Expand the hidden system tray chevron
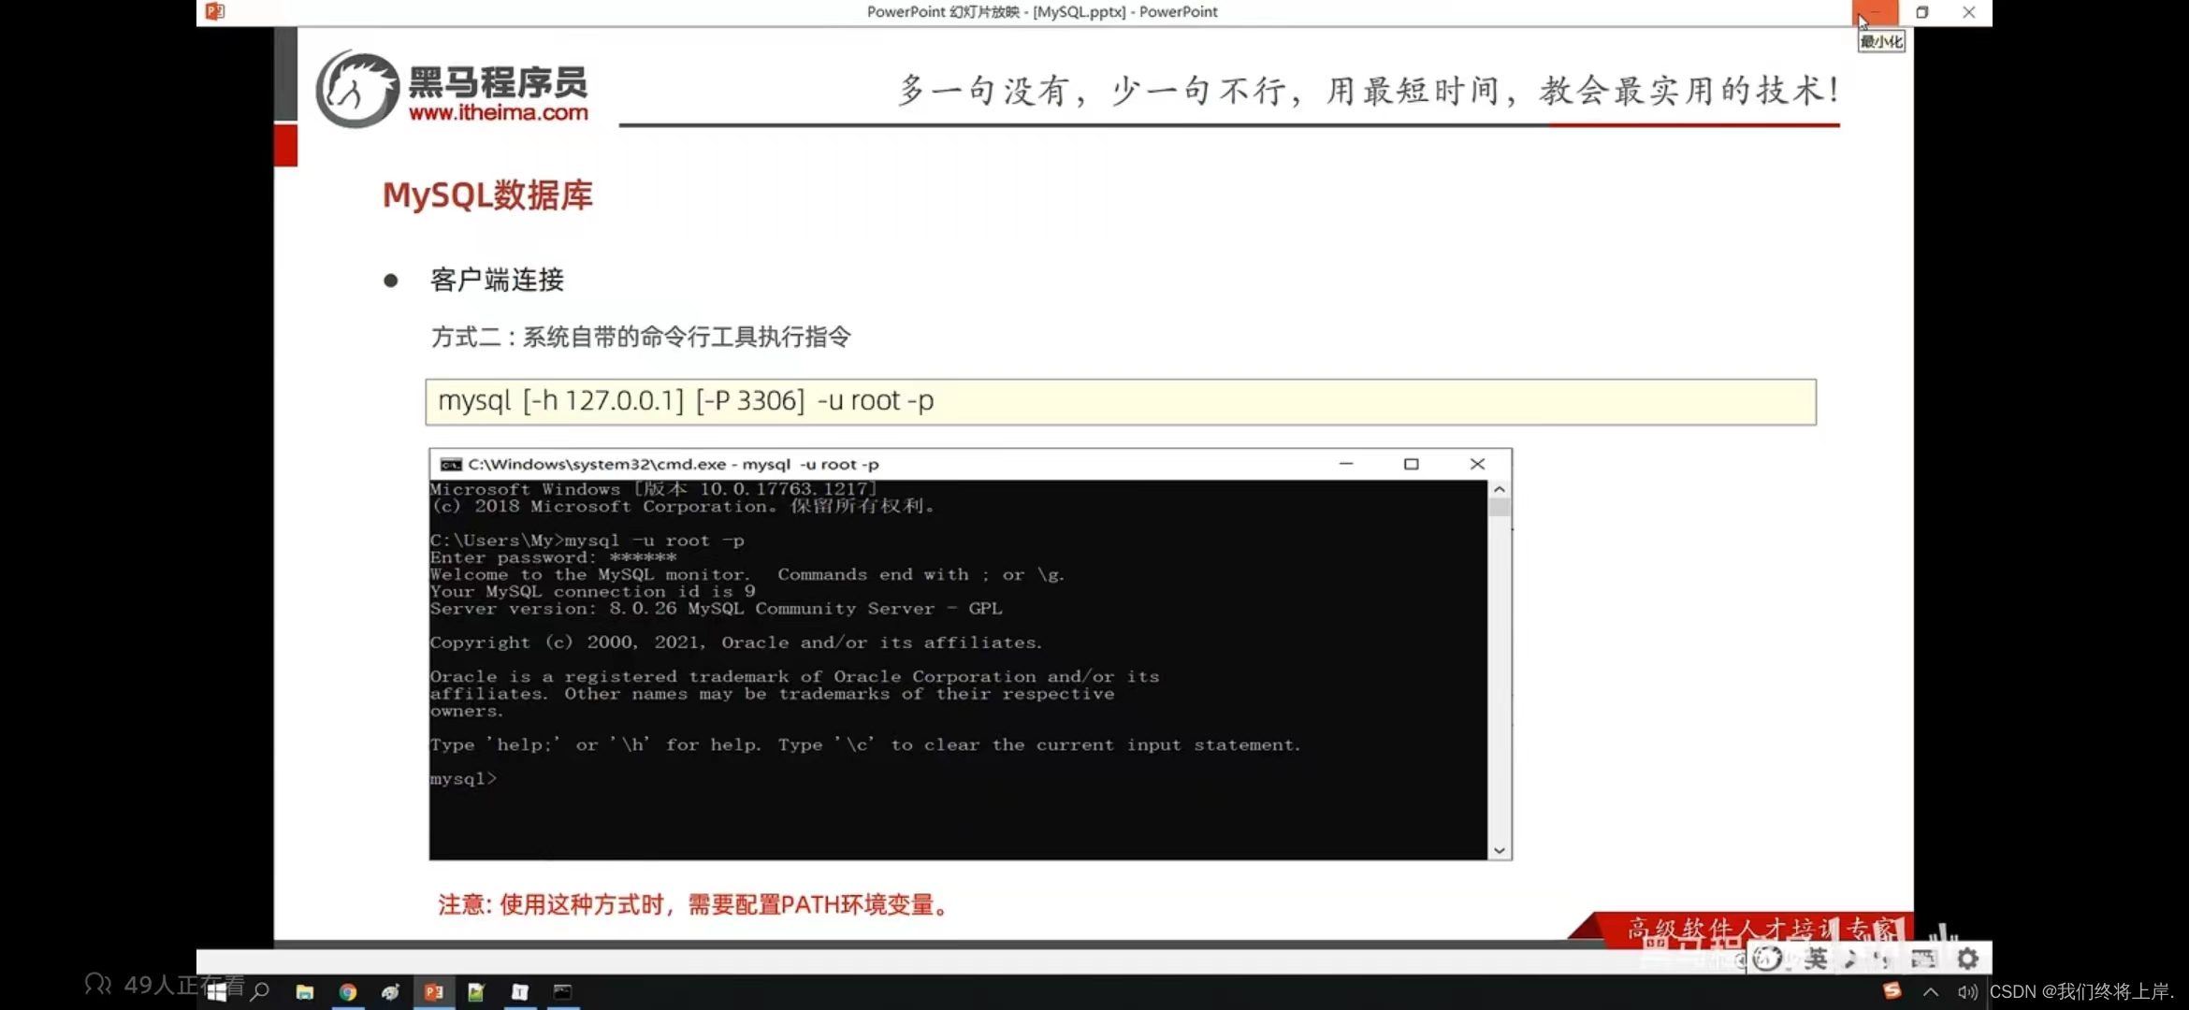Image resolution: width=2189 pixels, height=1010 pixels. click(x=1931, y=992)
